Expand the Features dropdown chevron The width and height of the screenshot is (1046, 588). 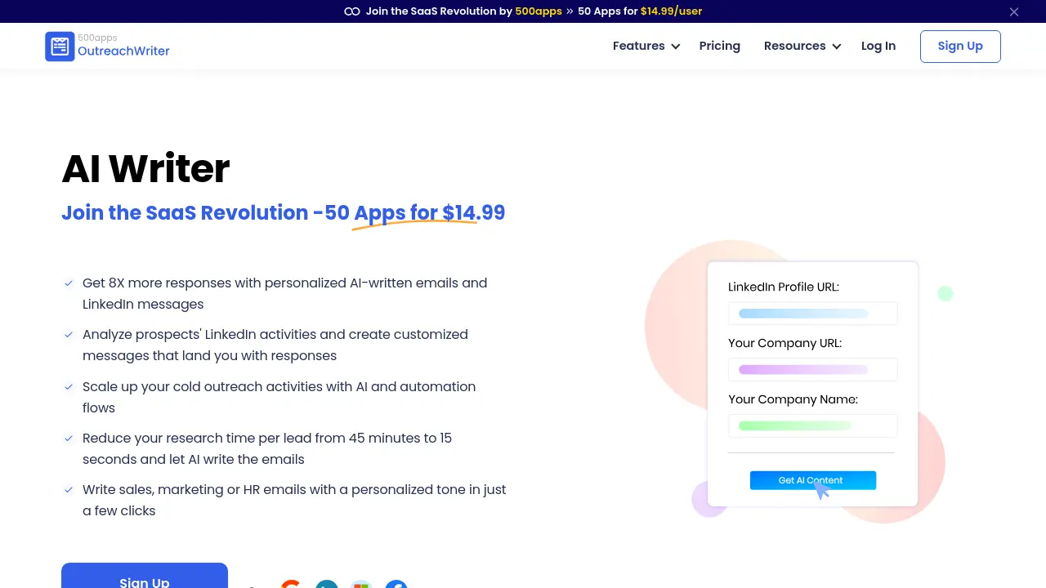(676, 47)
